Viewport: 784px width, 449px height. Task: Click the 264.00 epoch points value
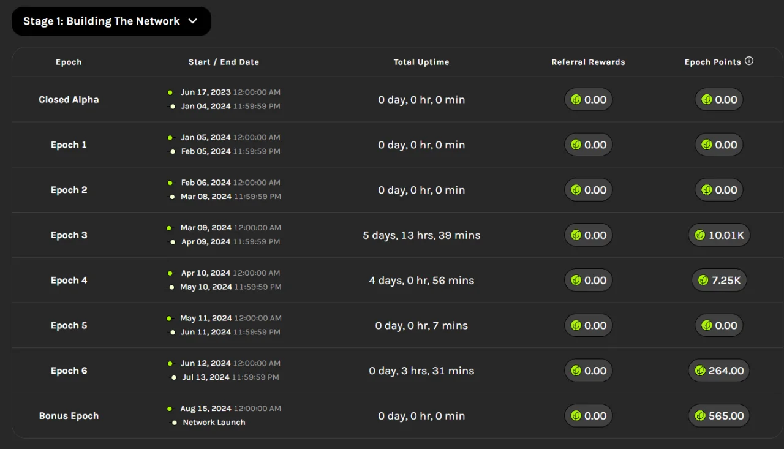click(x=726, y=371)
